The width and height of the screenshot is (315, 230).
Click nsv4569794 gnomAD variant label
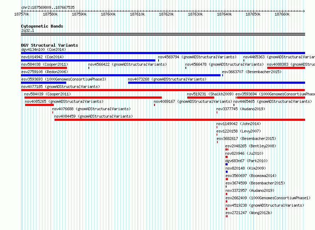pos(197,57)
